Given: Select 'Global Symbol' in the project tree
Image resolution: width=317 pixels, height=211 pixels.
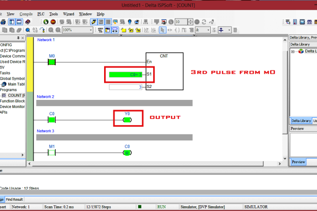Looking at the screenshot, I should pos(12,79).
